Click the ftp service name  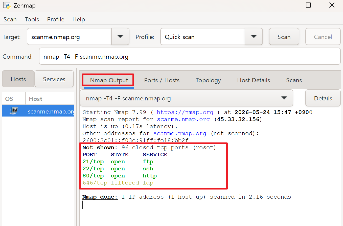point(148,162)
